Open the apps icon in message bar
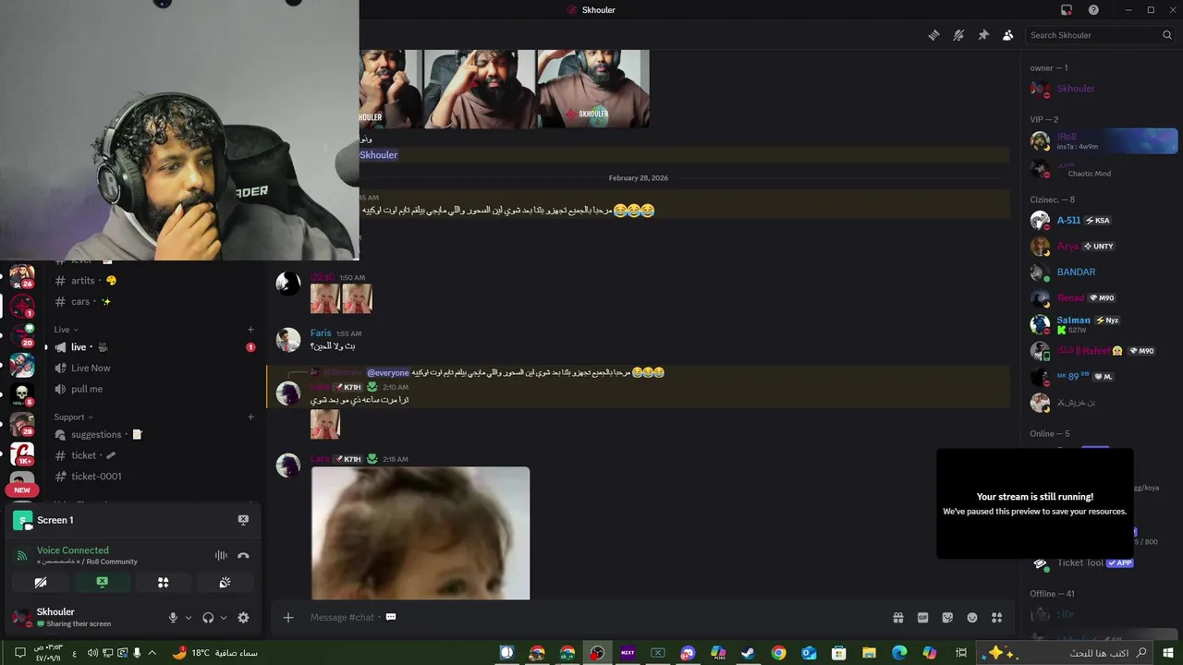Image resolution: width=1183 pixels, height=665 pixels. (x=996, y=618)
